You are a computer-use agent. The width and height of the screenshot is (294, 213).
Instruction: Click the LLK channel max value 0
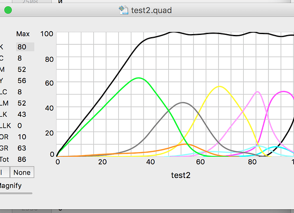pyautogui.click(x=20, y=126)
